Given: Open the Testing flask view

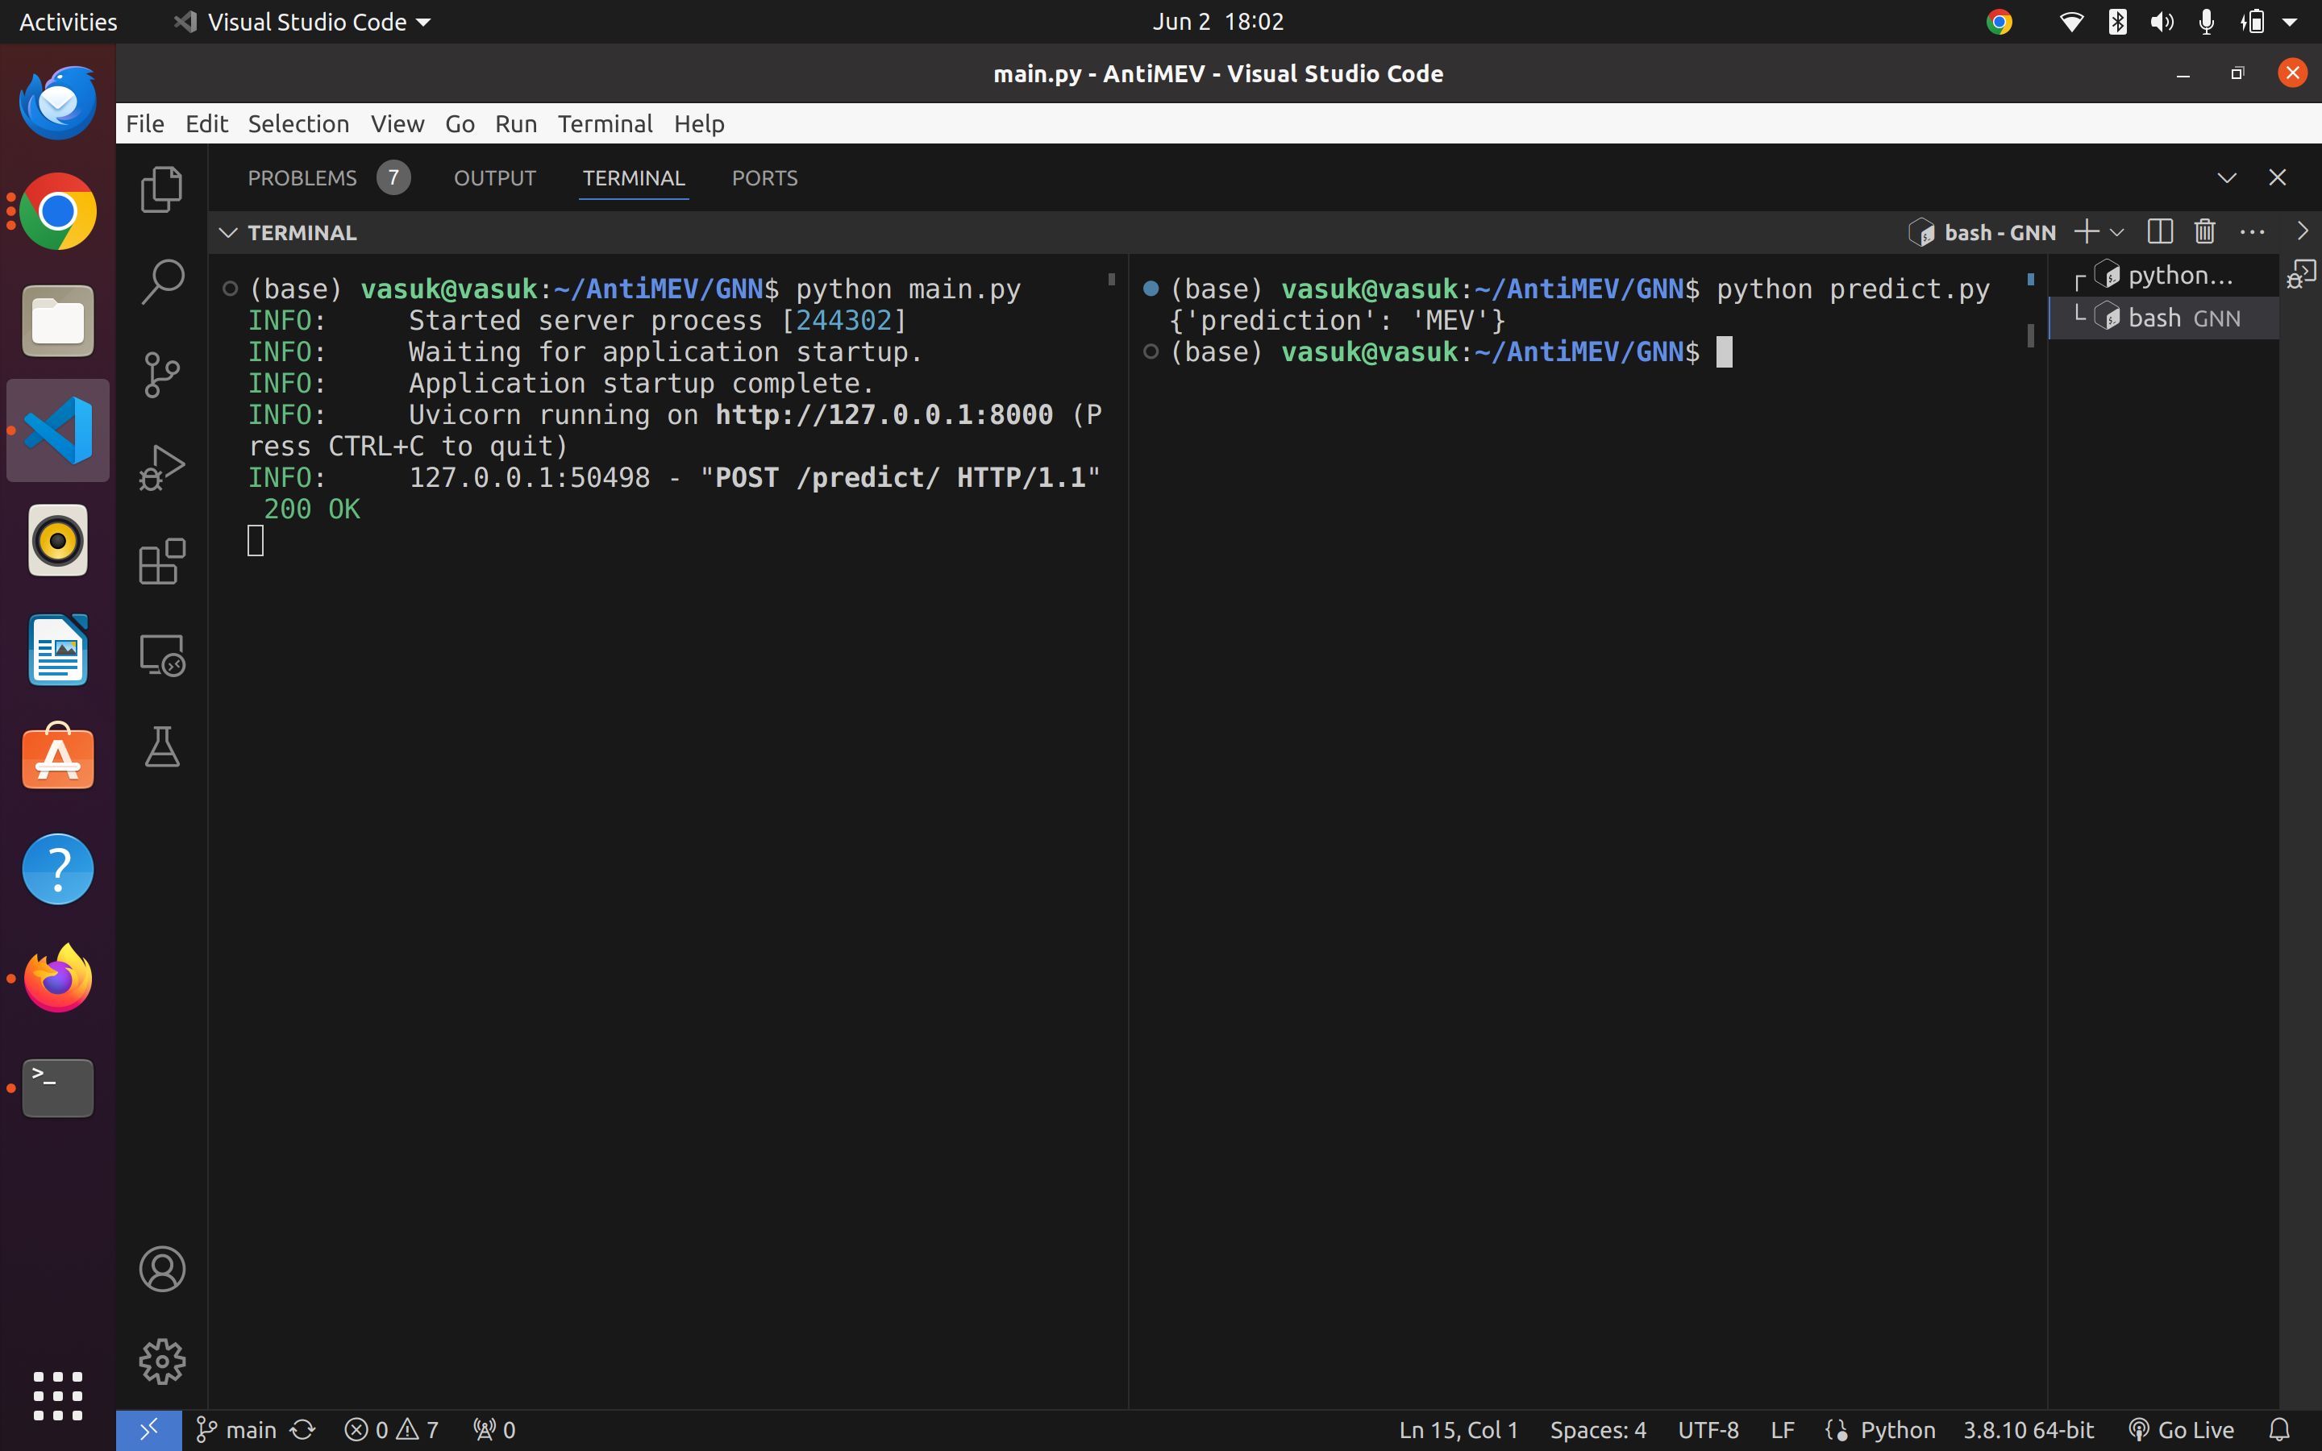Looking at the screenshot, I should [161, 746].
